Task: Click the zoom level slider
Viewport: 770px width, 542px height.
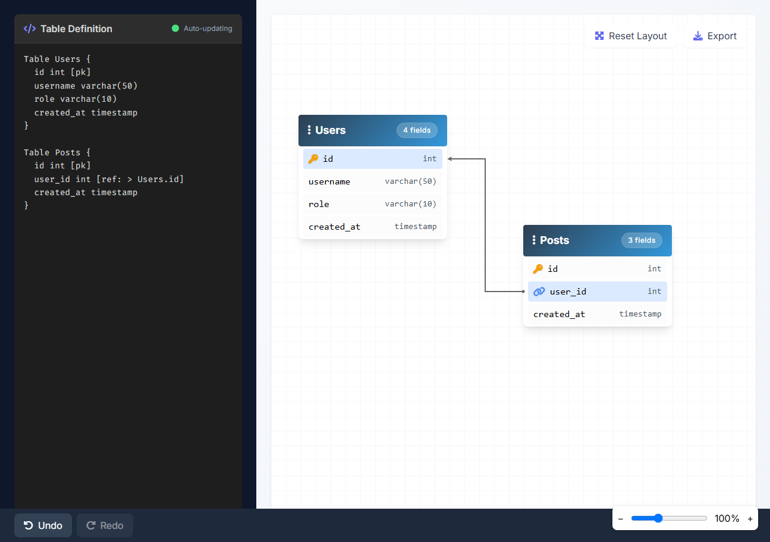Action: coord(669,518)
